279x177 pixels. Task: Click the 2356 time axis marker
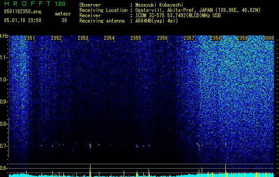pyautogui.click(x=162, y=38)
